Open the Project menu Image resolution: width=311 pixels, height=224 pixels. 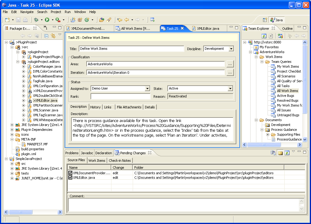tap(56, 12)
